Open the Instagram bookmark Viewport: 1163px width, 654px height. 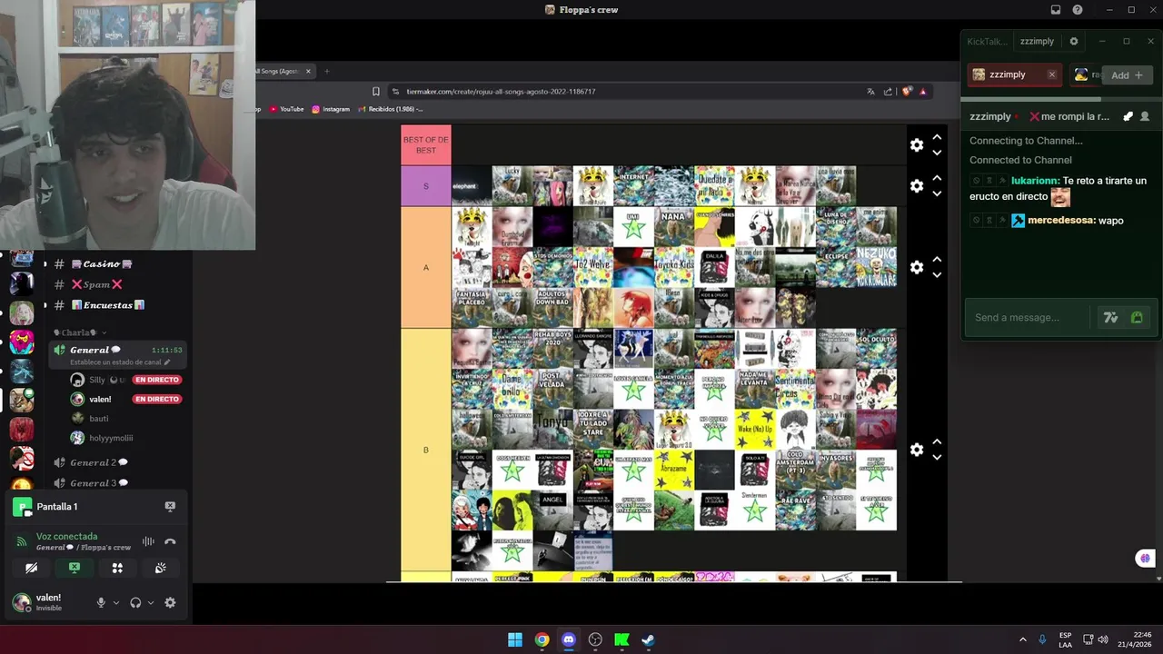pos(331,109)
